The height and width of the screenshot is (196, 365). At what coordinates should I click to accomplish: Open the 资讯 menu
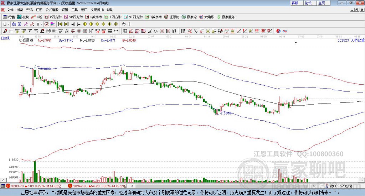click(29, 10)
